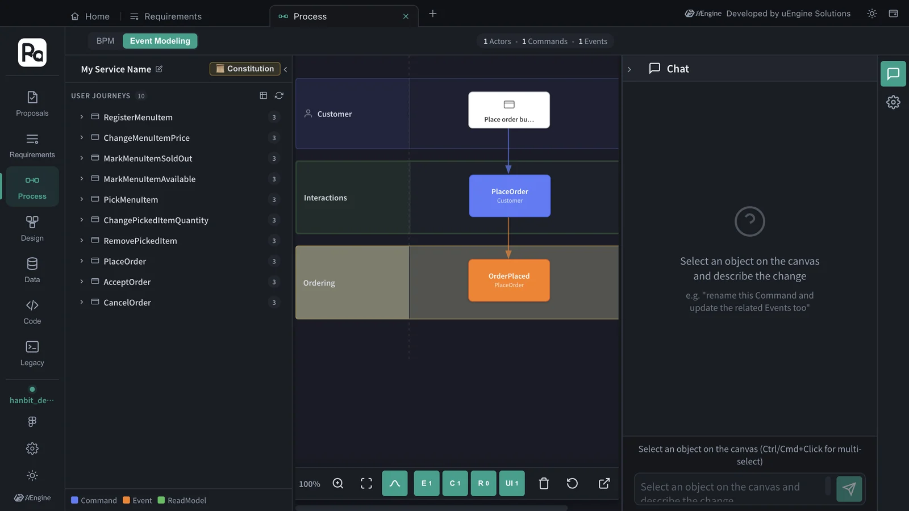Expand the ChangeMenuItemPrice journey
909x511 pixels.
point(81,137)
